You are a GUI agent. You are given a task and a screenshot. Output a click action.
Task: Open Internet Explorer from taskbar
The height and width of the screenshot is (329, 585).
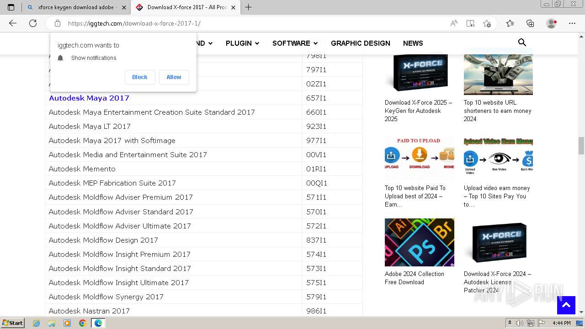pyautogui.click(x=37, y=323)
